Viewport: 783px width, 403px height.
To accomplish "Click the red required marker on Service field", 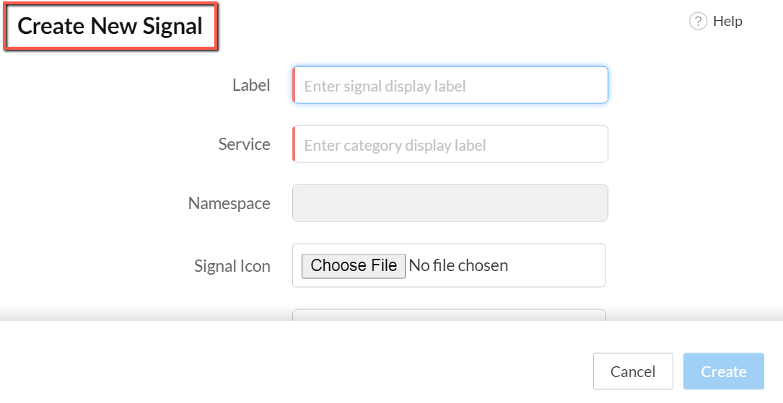I will 294,144.
